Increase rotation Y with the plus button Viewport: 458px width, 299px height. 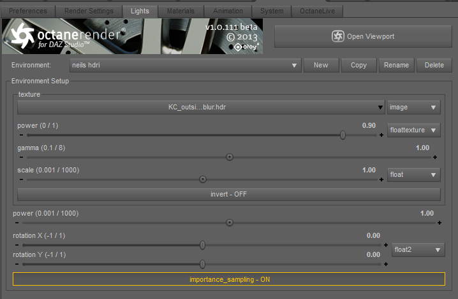click(x=386, y=264)
